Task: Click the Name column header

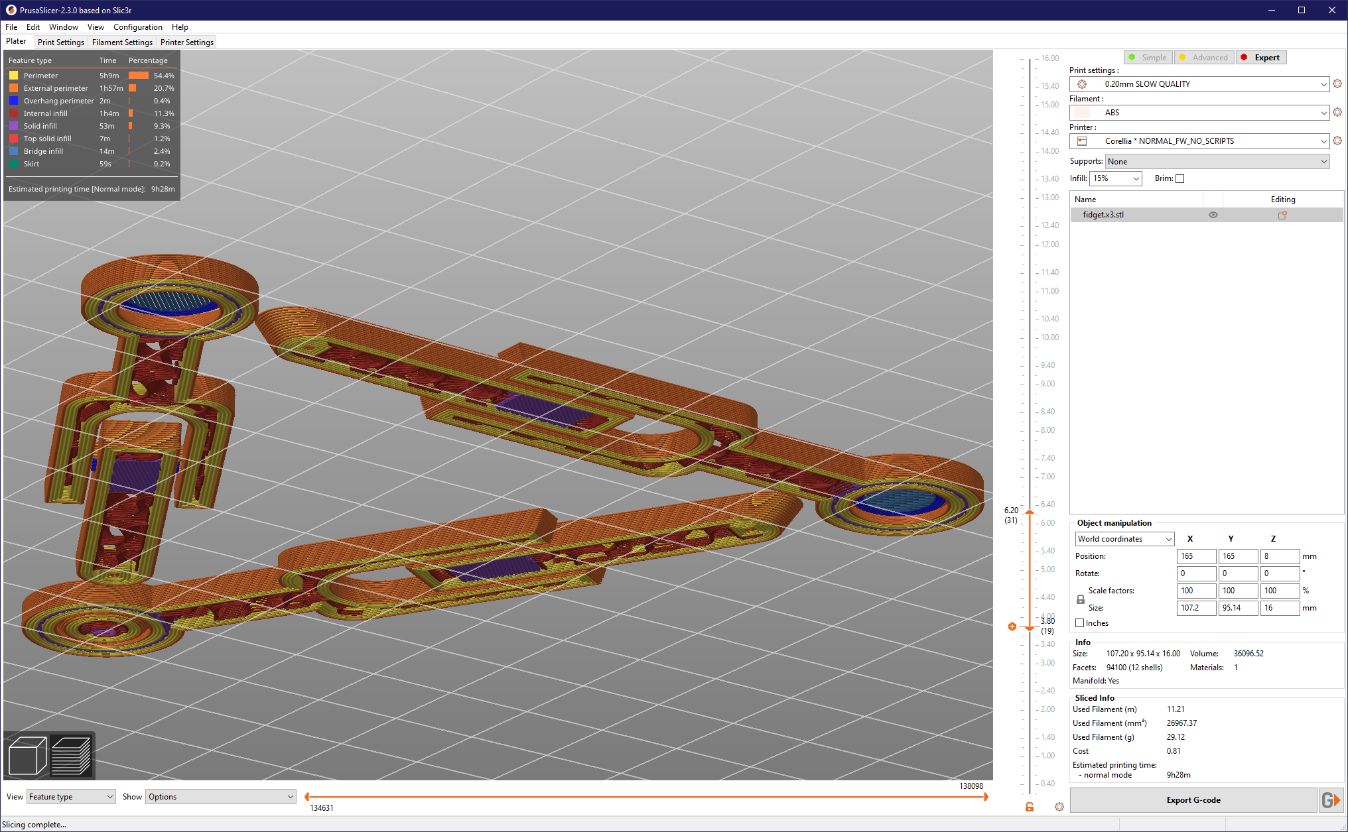Action: coord(1136,200)
